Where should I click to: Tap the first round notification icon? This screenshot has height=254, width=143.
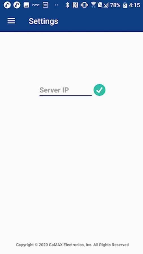[7, 5]
